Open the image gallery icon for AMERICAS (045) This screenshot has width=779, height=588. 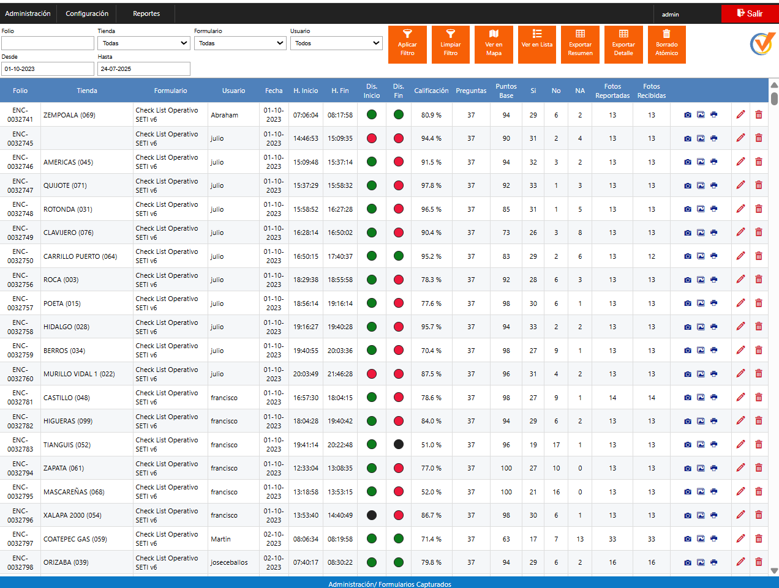coord(701,162)
